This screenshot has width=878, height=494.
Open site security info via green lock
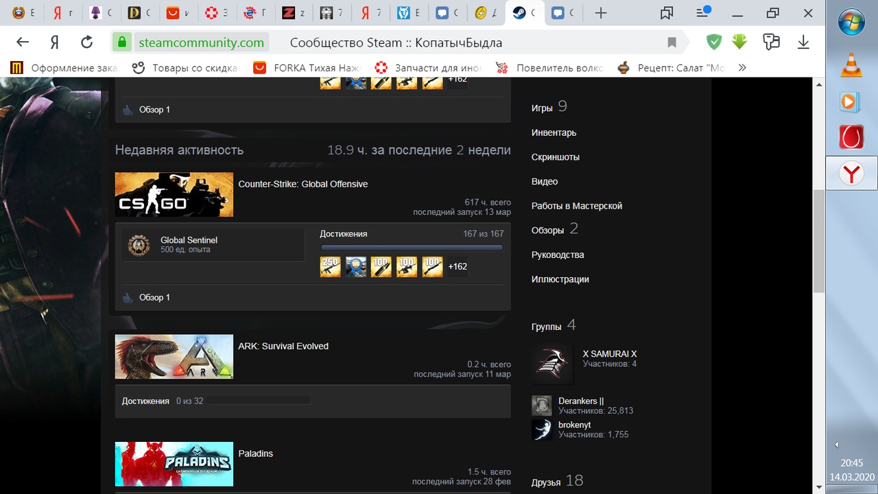pyautogui.click(x=122, y=43)
